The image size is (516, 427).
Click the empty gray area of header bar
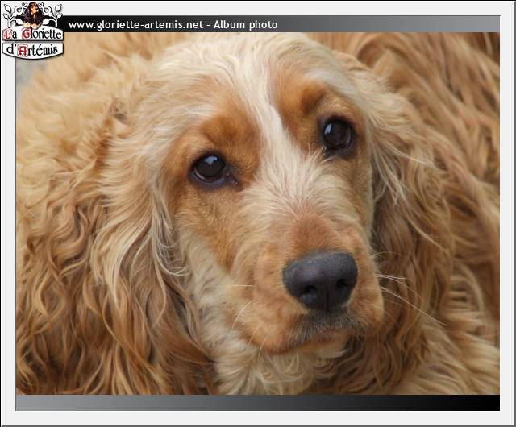tap(387, 25)
